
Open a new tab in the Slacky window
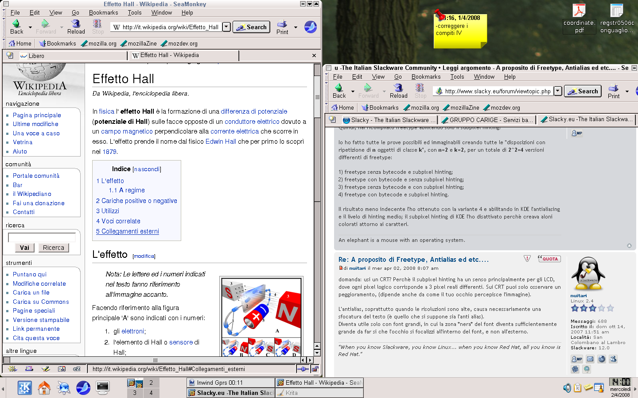tap(332, 120)
